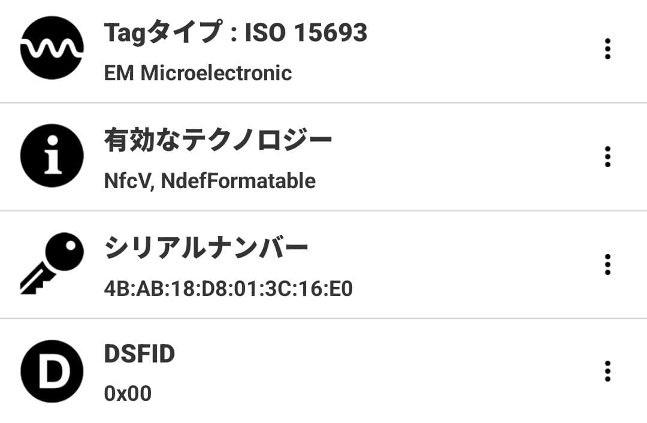Screen dimensions: 647x423
Task: Tap the EM Microelectronic manufacturer text
Action: (198, 73)
